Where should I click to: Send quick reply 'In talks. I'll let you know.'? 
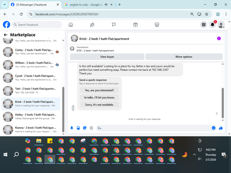(99, 97)
